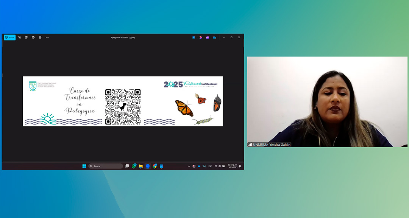The width and height of the screenshot is (409, 218).
Task: Open the purple video editor icon in title bar
Action: 208,37
